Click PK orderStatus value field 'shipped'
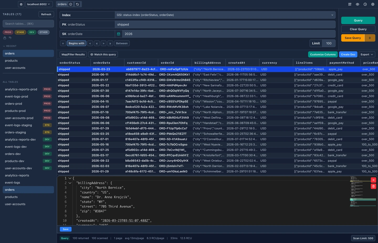The width and height of the screenshot is (378, 243). pos(225,24)
